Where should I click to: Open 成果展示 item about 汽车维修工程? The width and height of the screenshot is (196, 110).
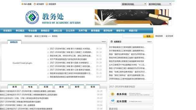tap(127, 68)
